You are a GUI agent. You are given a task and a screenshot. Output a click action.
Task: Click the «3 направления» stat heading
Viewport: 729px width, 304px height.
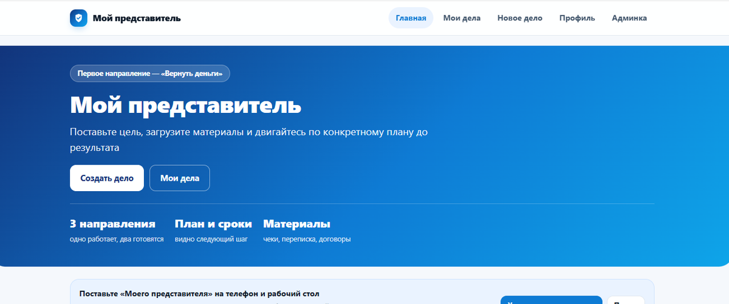pos(112,224)
